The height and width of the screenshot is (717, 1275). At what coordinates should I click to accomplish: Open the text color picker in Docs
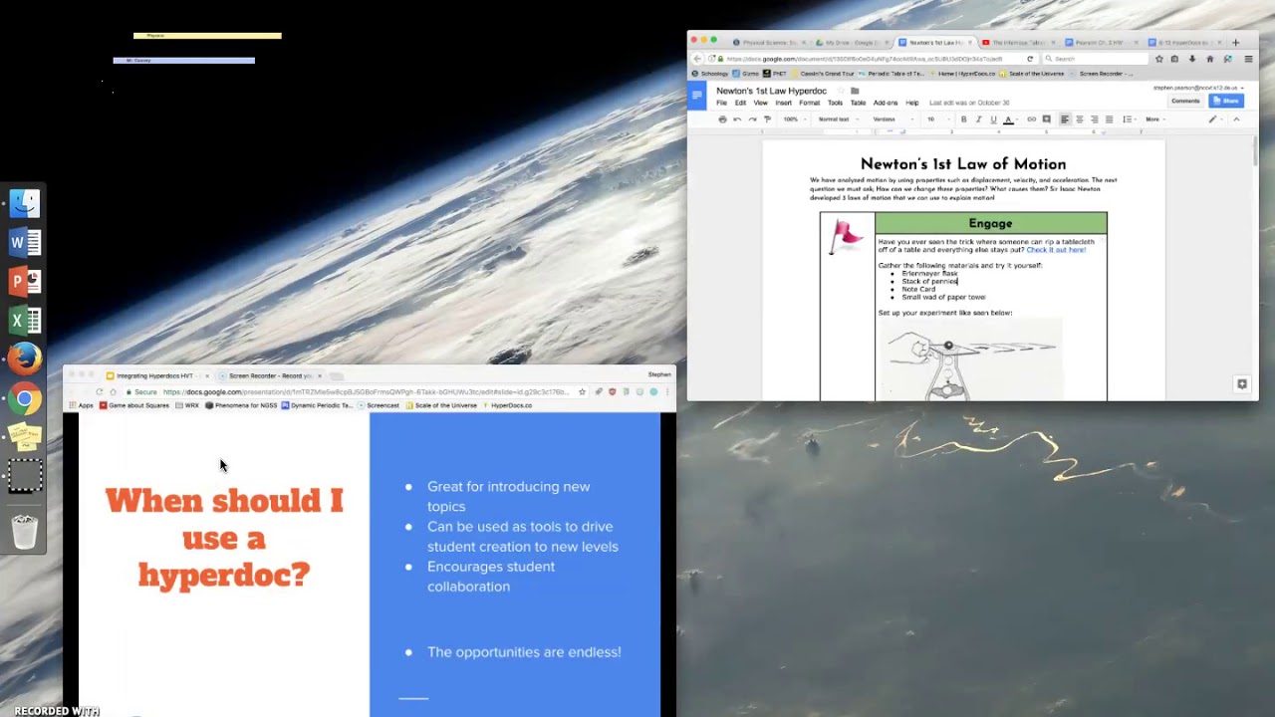point(1008,119)
